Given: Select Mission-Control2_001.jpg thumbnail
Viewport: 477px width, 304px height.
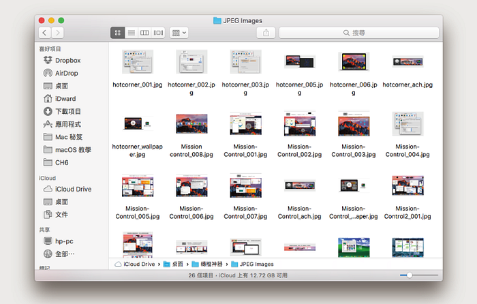Looking at the screenshot, I should [x=407, y=185].
